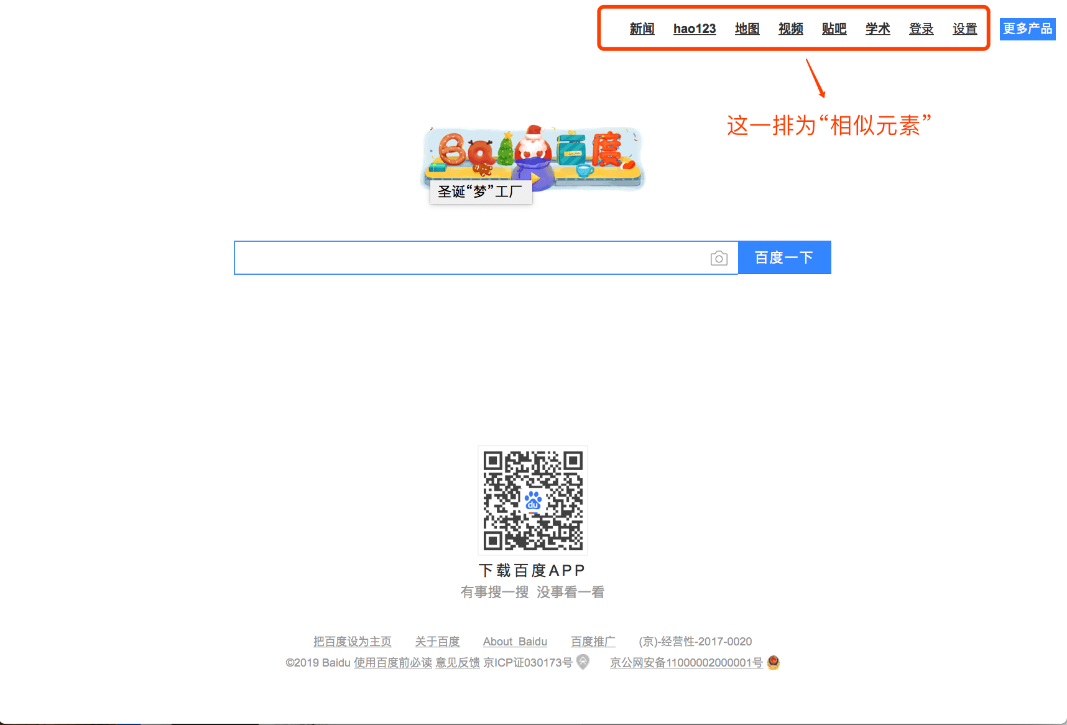Open 京公网安备11000002000001号 link
The height and width of the screenshot is (725, 1067).
pyautogui.click(x=686, y=663)
